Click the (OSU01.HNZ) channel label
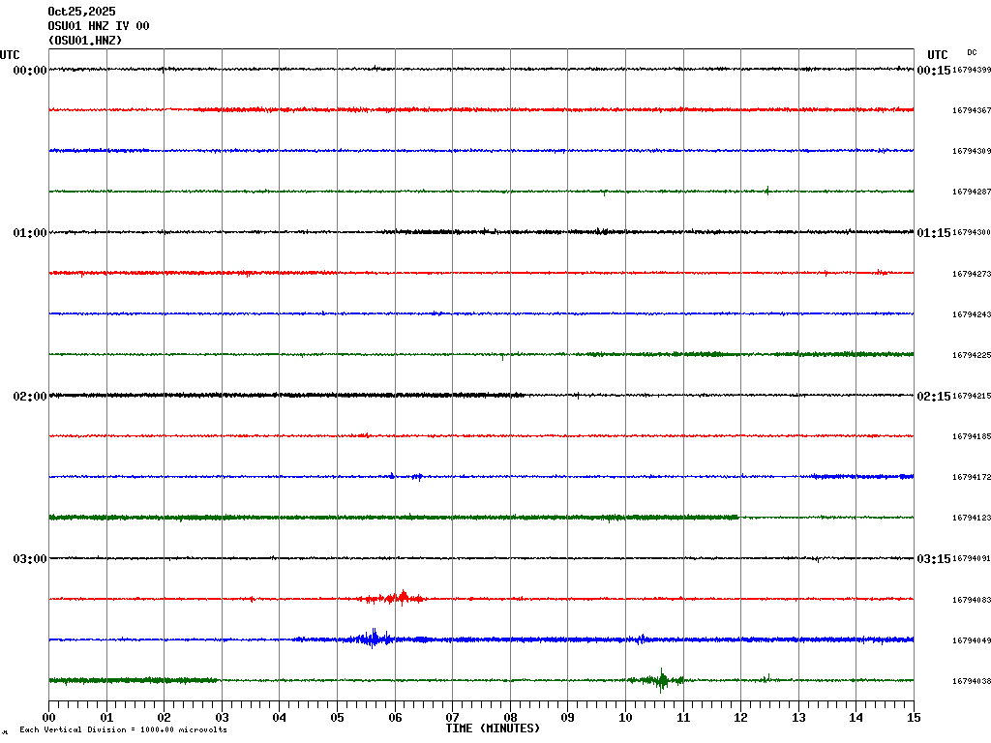The image size is (991, 743). click(x=85, y=41)
